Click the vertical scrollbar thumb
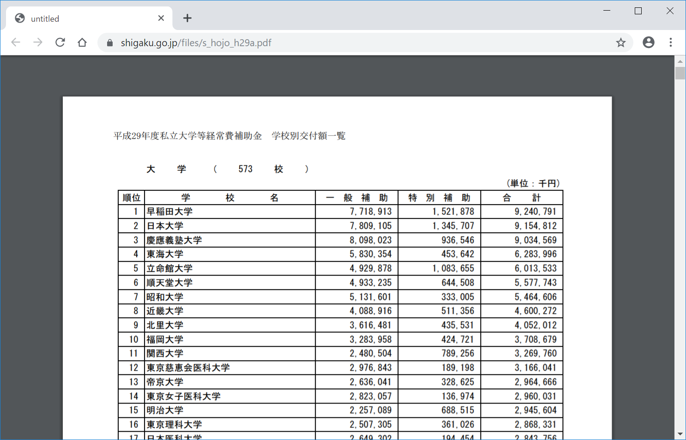Image resolution: width=686 pixels, height=440 pixels. (680, 73)
